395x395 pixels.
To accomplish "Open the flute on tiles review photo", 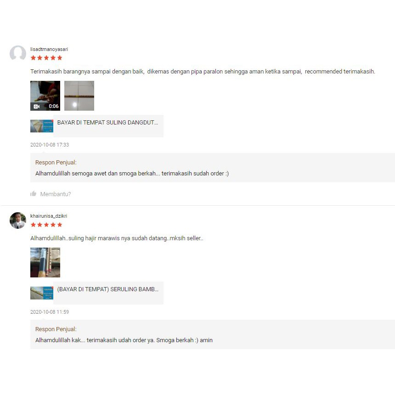I will [79, 96].
